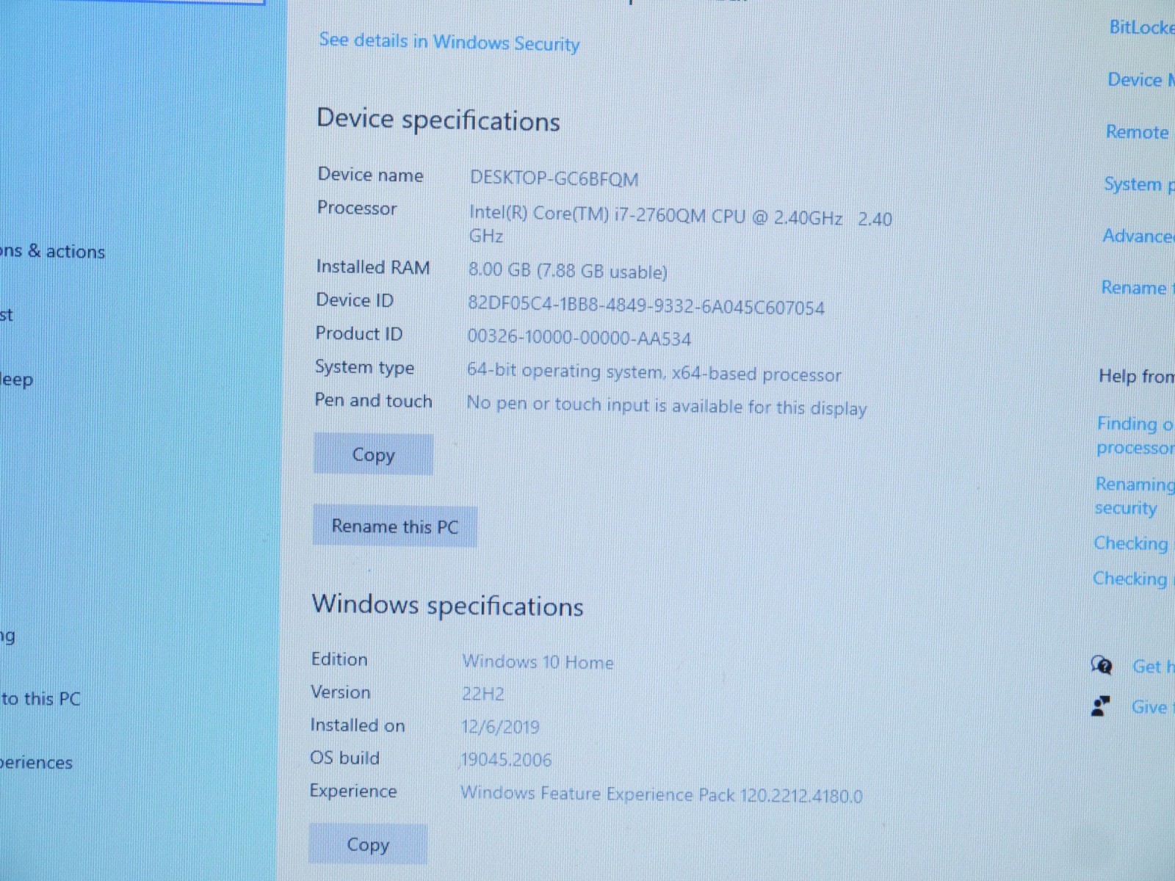Copy the Windows specifications
This screenshot has height=881, width=1175.
[x=368, y=844]
